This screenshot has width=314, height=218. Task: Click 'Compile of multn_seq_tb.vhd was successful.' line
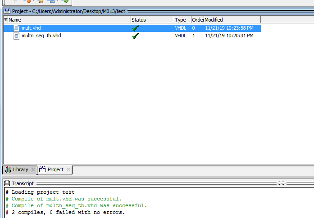(76, 205)
